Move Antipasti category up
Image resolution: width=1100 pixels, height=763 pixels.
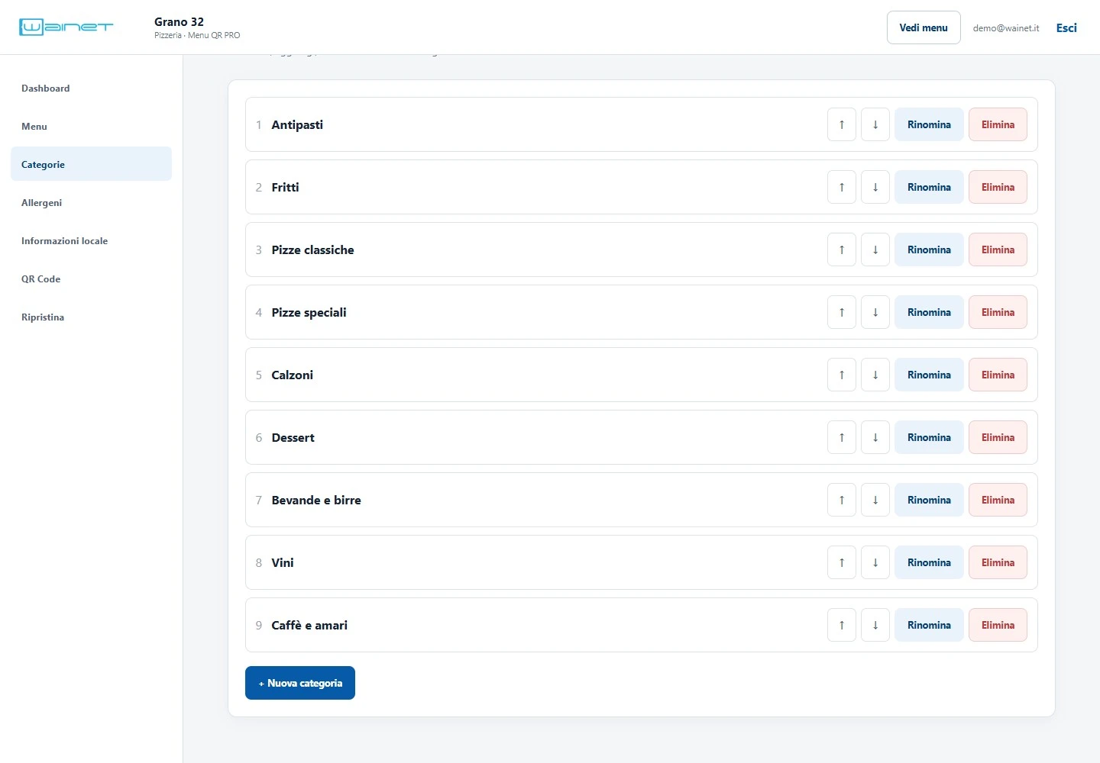(842, 124)
